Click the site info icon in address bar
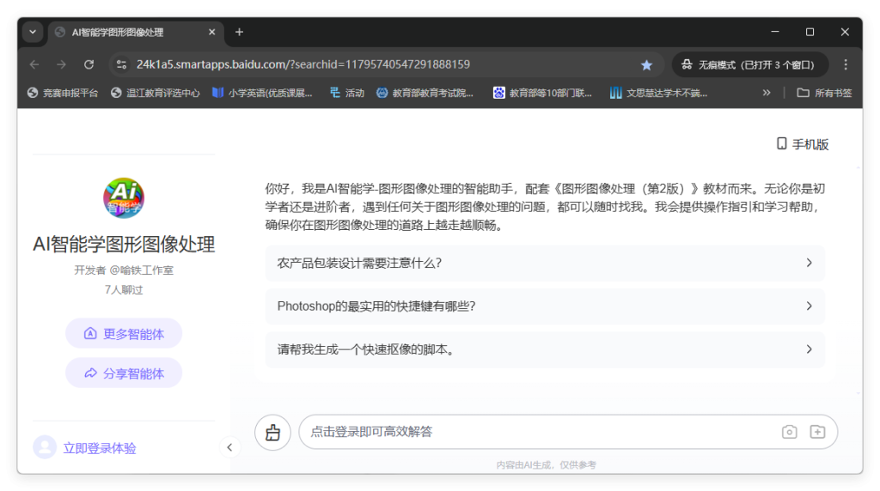 (x=121, y=64)
